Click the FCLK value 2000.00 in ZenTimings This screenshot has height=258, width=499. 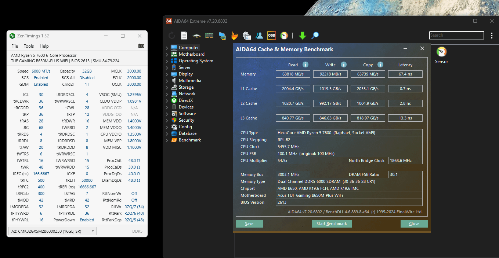click(134, 78)
